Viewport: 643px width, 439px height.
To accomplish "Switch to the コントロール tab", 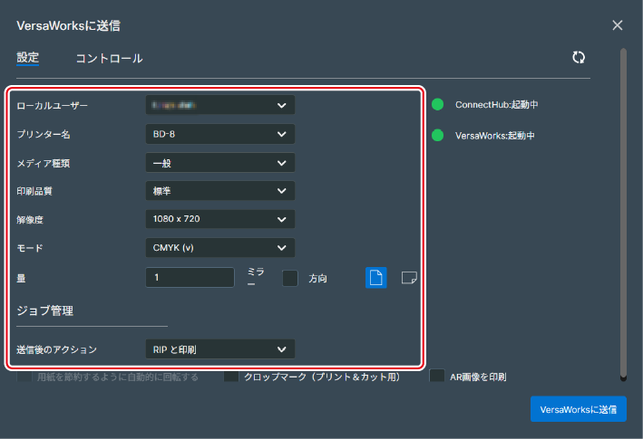I will tap(109, 59).
